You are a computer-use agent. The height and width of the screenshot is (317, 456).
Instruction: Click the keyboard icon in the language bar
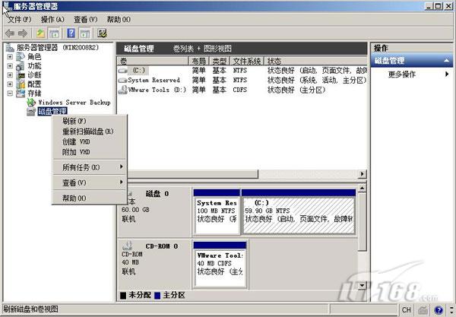(x=424, y=310)
